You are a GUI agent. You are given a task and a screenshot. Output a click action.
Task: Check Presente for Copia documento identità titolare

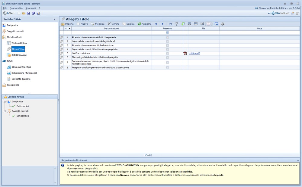coord(167,42)
